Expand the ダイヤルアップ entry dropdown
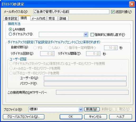Viewport: 136px width, 122px height. (x=86, y=34)
